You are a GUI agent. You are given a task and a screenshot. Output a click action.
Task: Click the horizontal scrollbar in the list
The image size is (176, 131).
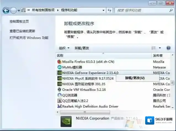[x=85, y=112]
